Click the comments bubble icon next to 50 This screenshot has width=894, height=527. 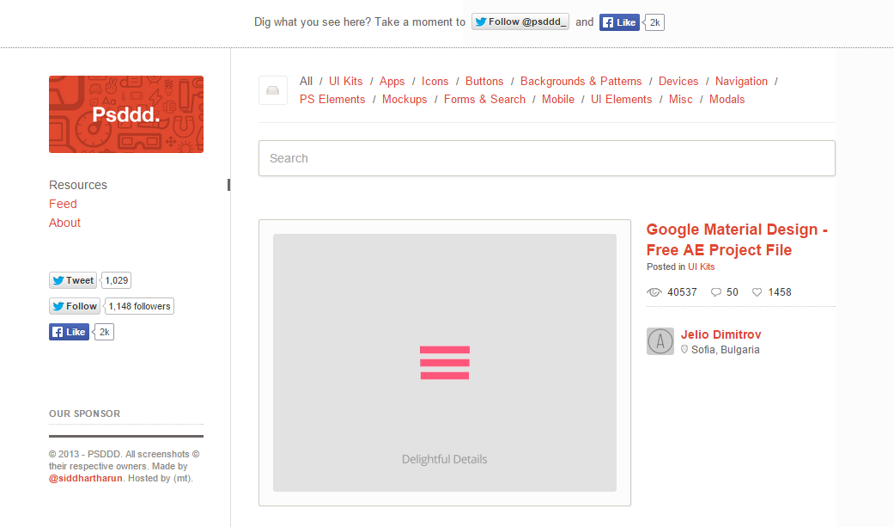point(716,292)
